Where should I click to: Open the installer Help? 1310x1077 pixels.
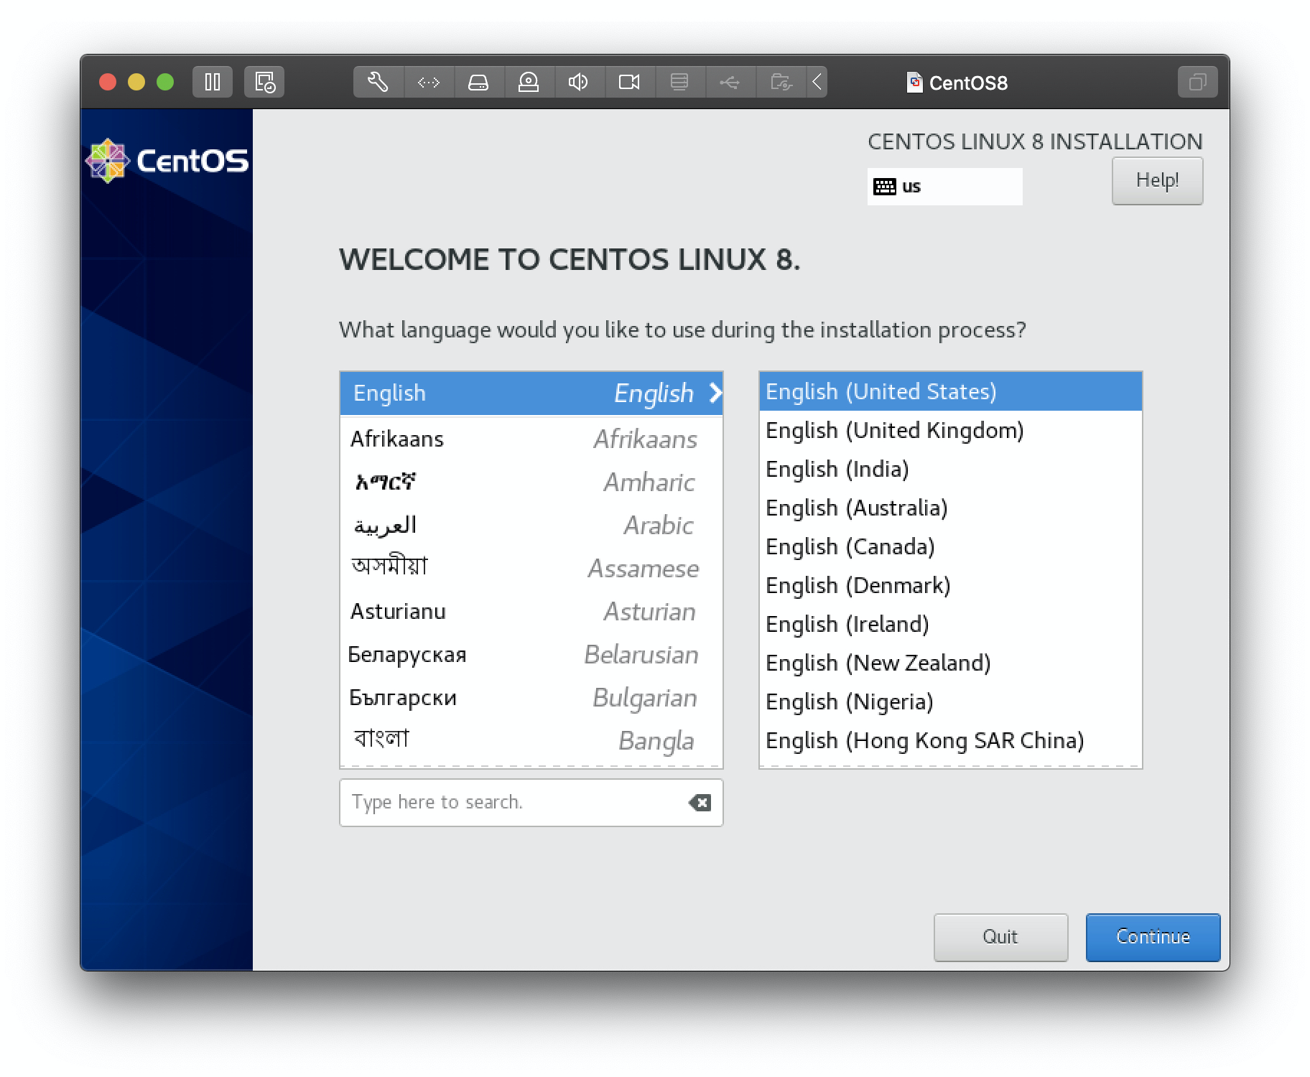pos(1157,181)
